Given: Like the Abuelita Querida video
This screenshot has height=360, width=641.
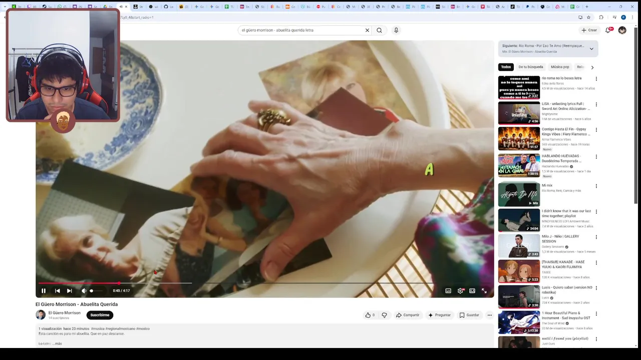Looking at the screenshot, I should coord(370,315).
